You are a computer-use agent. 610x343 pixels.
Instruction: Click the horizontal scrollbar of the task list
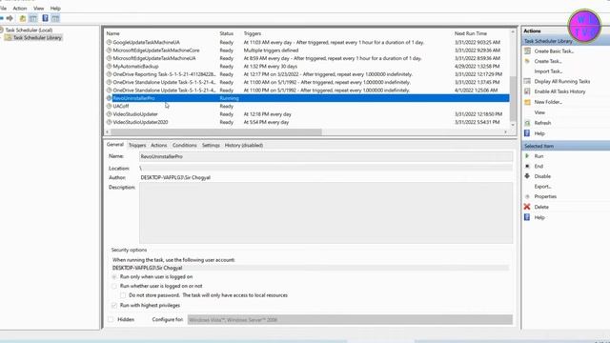pos(216,131)
